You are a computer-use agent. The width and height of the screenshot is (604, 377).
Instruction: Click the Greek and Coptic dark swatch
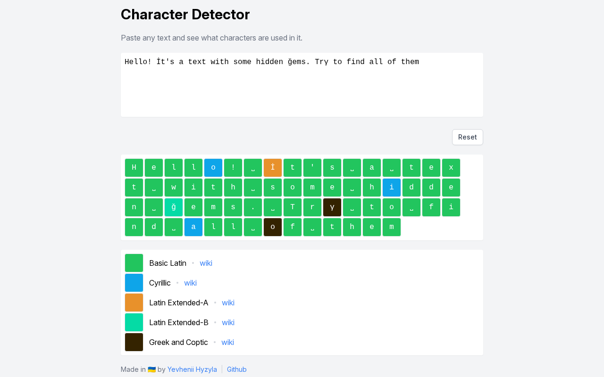point(134,342)
